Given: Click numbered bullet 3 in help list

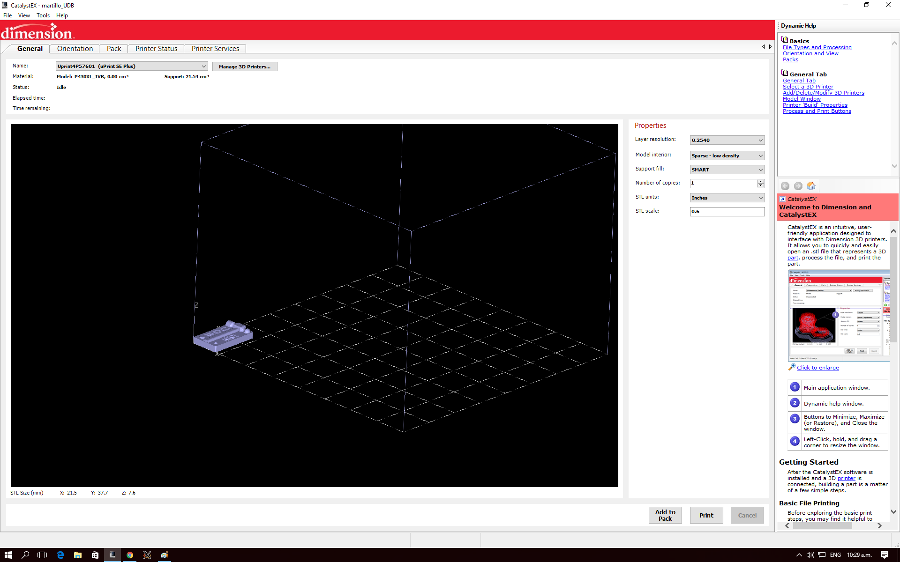Looking at the screenshot, I should coord(795,419).
